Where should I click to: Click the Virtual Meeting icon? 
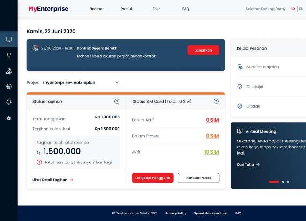pyautogui.click(x=239, y=131)
